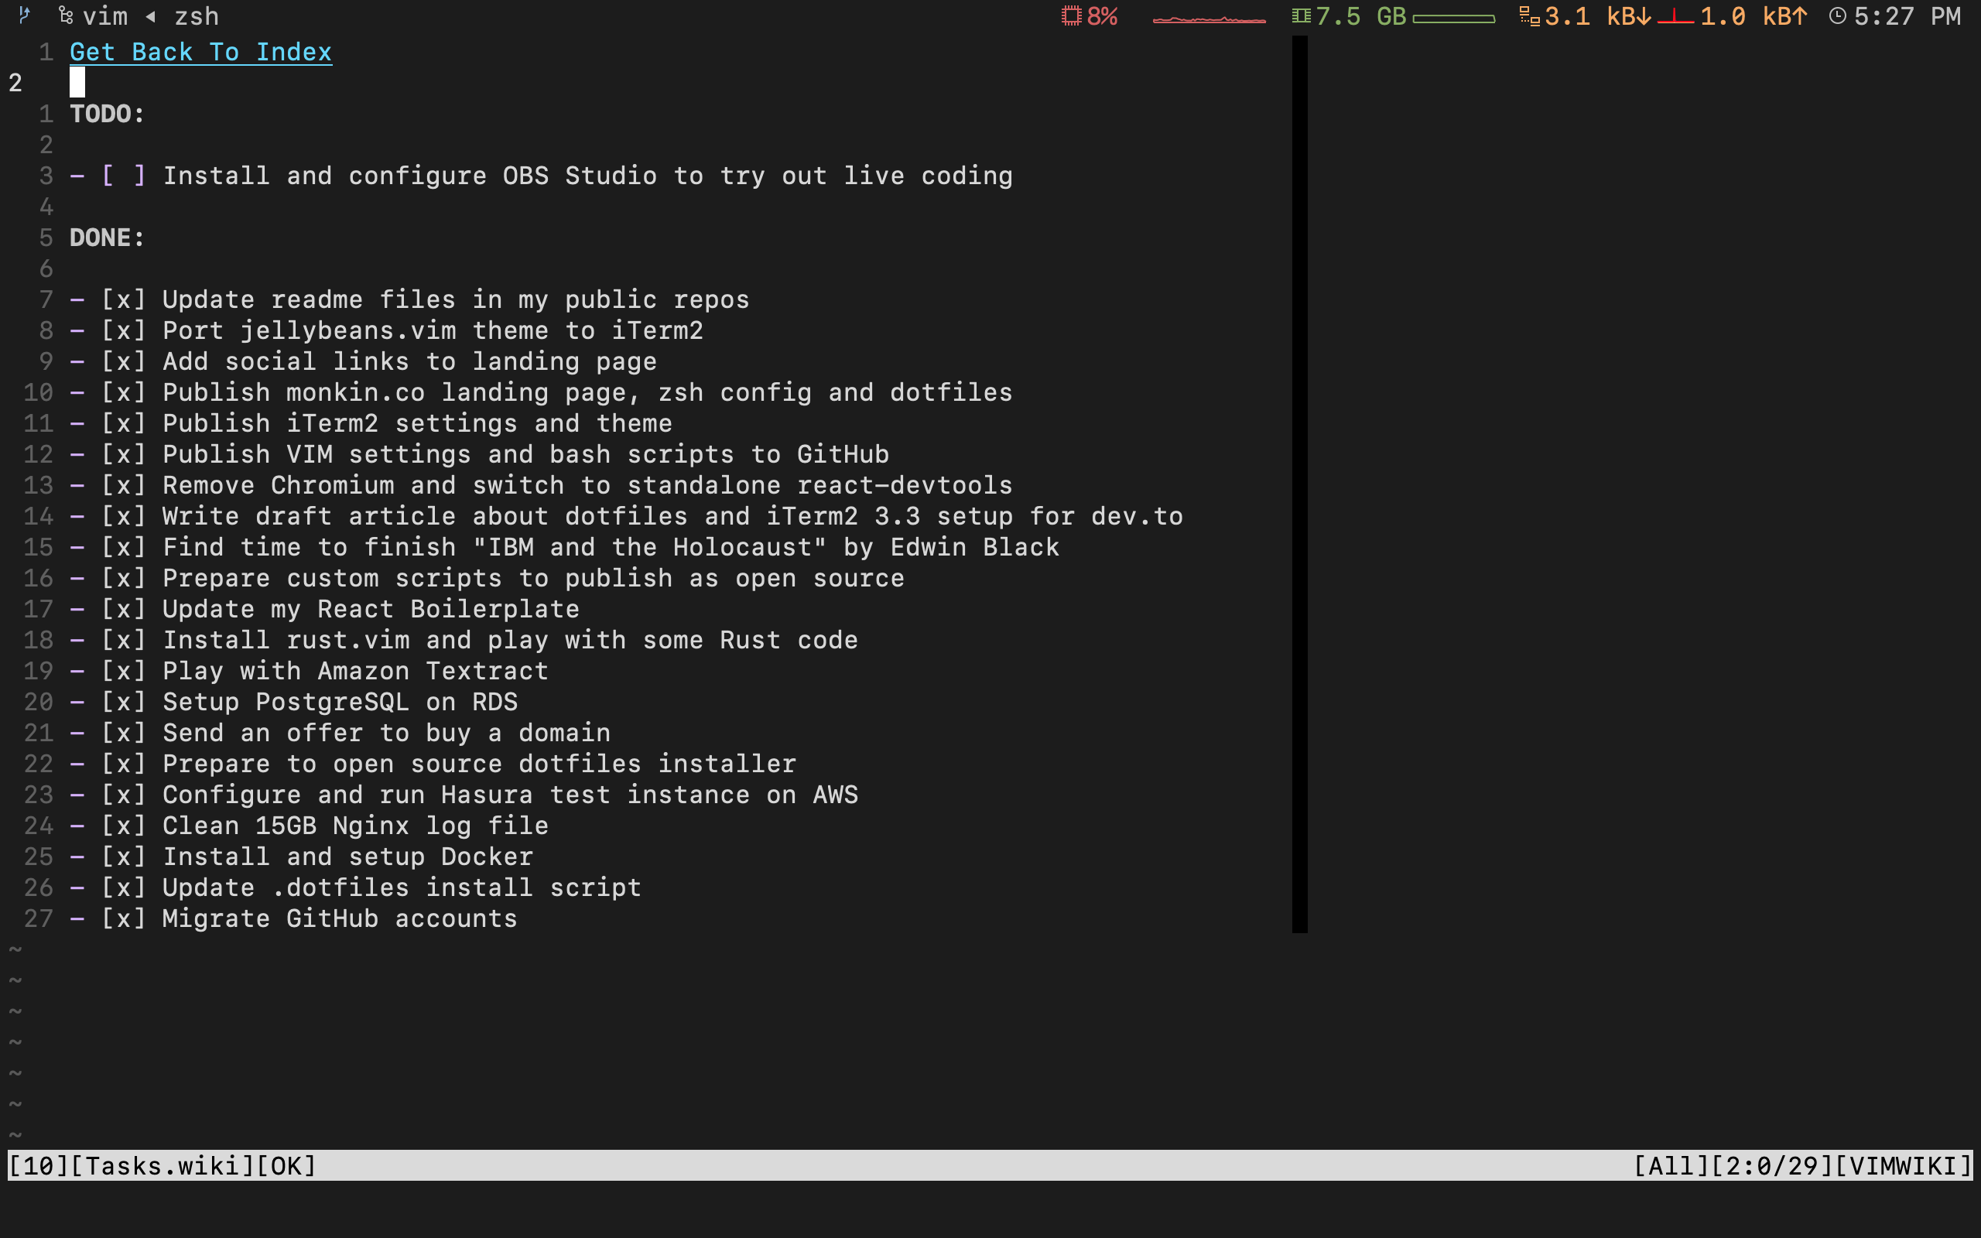Toggle checkbox for Migrate GitHub accounts task
The width and height of the screenshot is (1981, 1238).
[124, 918]
